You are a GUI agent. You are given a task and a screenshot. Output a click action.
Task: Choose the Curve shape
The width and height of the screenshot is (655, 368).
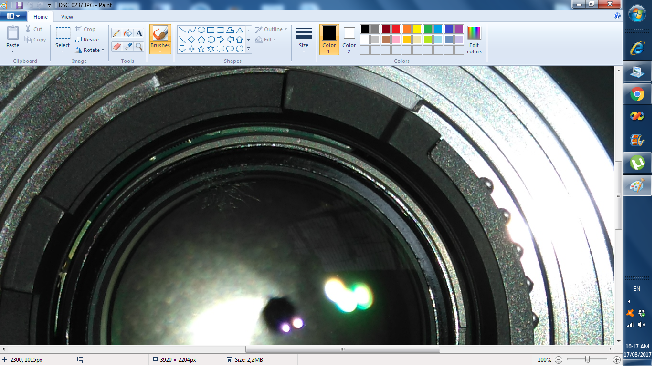tap(191, 30)
